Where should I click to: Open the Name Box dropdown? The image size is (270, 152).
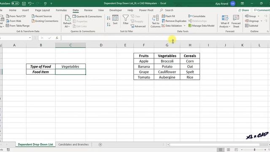coord(30,38)
